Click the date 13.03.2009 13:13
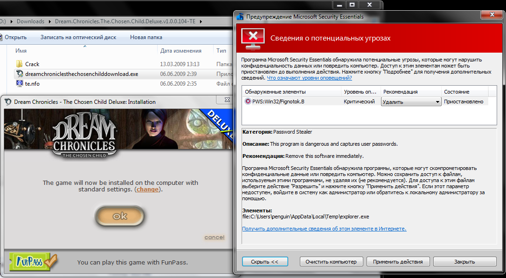The height and width of the screenshot is (278, 506). click(180, 64)
